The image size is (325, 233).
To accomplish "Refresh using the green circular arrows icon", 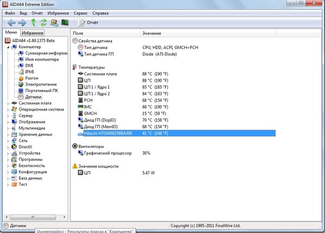I will tap(43, 22).
